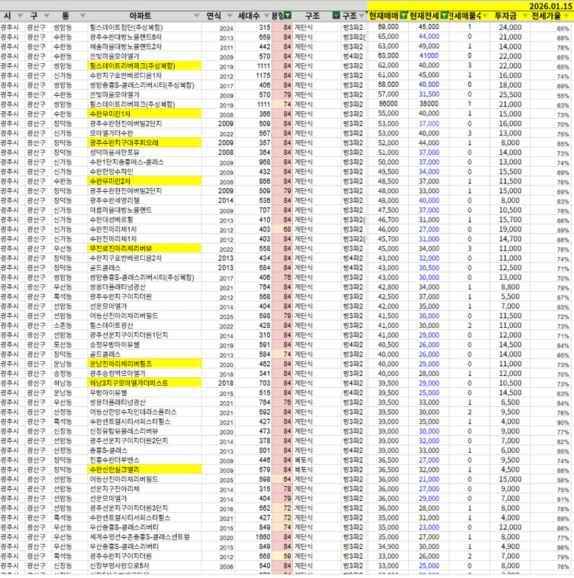Click the green active filter on 평형
The height and width of the screenshot is (578, 574).
pyautogui.click(x=288, y=15)
